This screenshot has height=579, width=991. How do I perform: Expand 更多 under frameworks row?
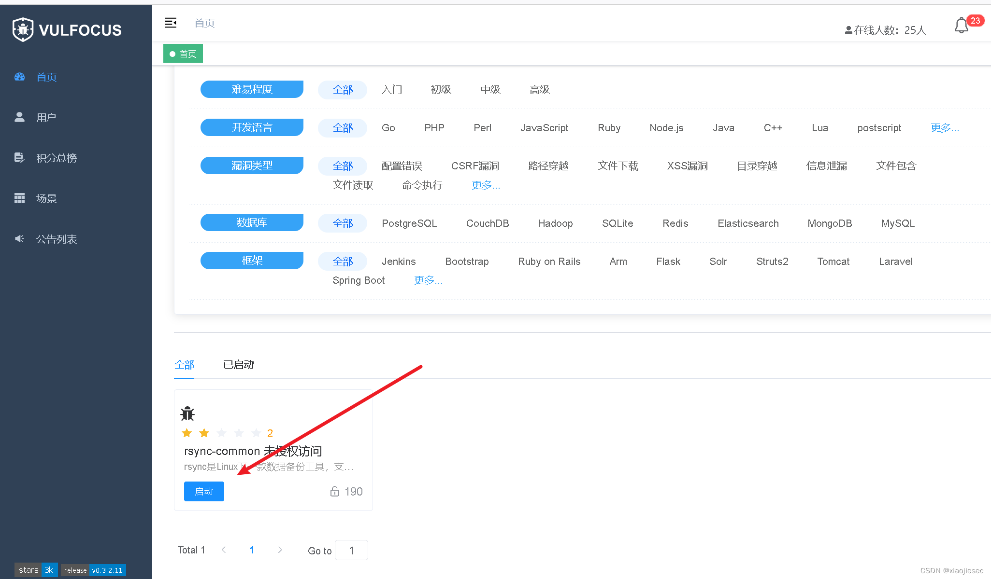[x=428, y=280]
